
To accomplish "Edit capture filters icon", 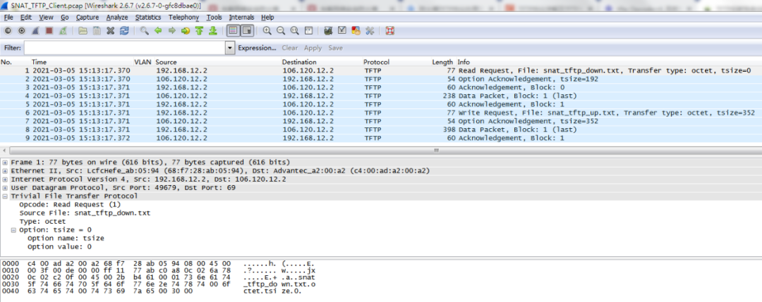I will [x=328, y=30].
